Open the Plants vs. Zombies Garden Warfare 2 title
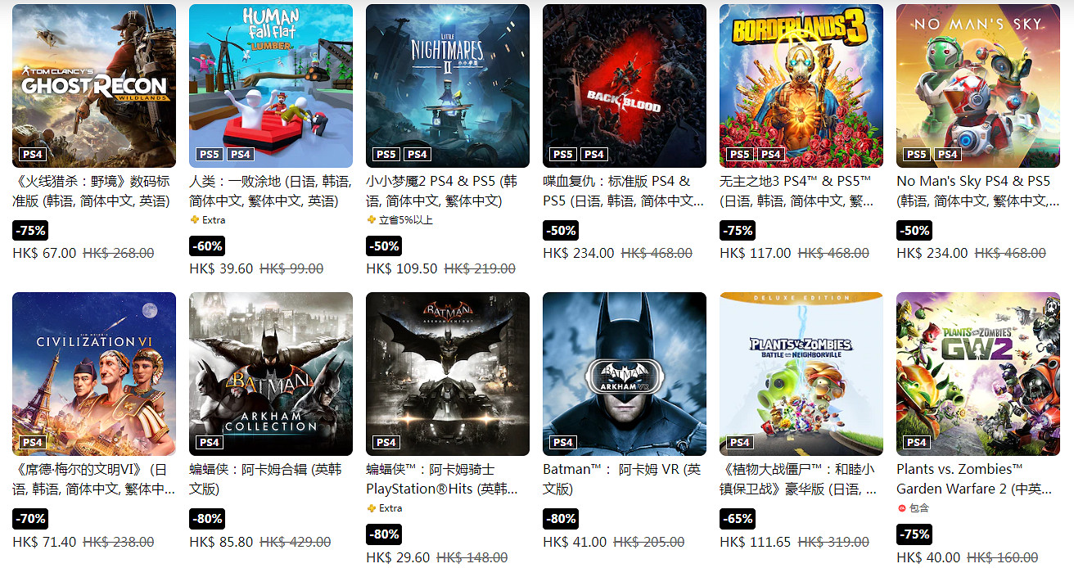Image resolution: width=1074 pixels, height=568 pixels. [x=973, y=479]
